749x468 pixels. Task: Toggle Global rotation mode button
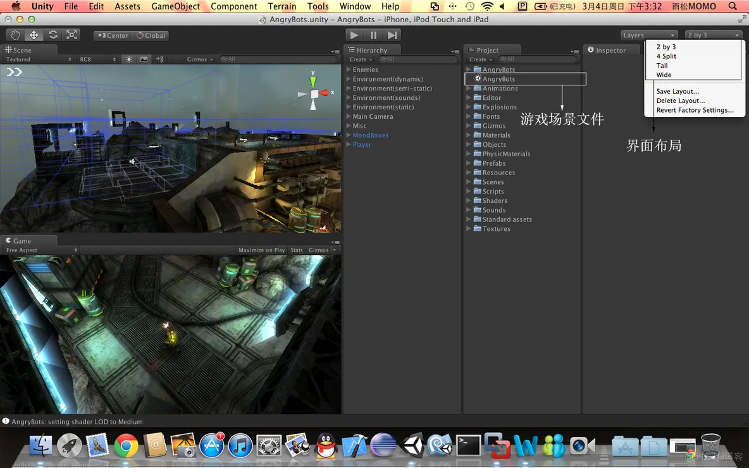tap(151, 35)
